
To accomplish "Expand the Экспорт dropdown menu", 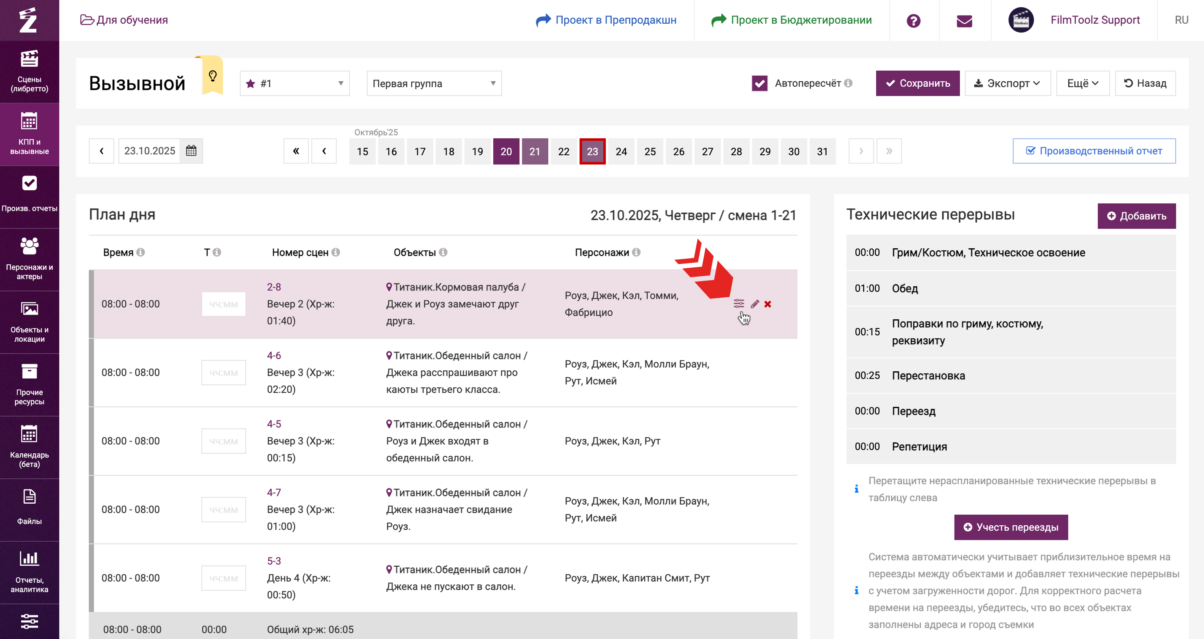I will tap(1007, 84).
